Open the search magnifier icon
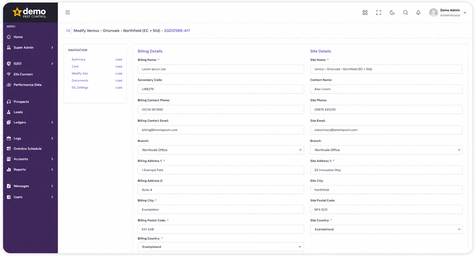The width and height of the screenshot is (476, 256). (x=405, y=13)
